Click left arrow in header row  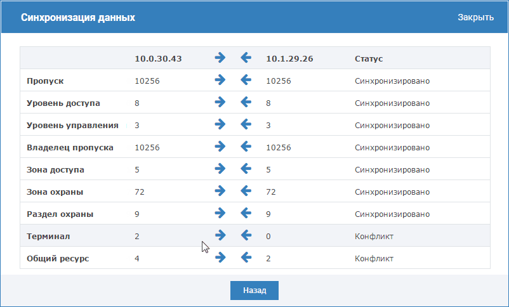coord(246,58)
